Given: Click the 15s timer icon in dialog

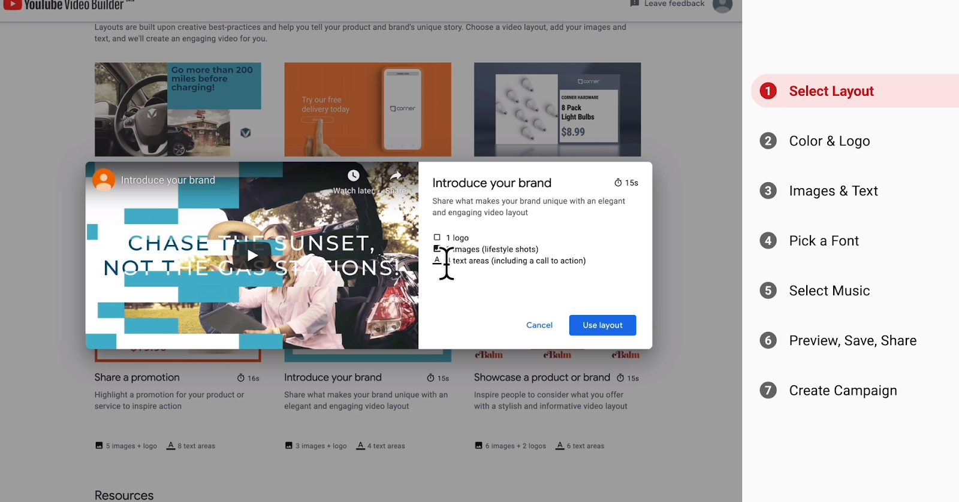Looking at the screenshot, I should coord(618,183).
